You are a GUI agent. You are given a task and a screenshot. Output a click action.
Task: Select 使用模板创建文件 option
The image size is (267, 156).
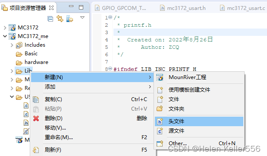tap(199, 89)
